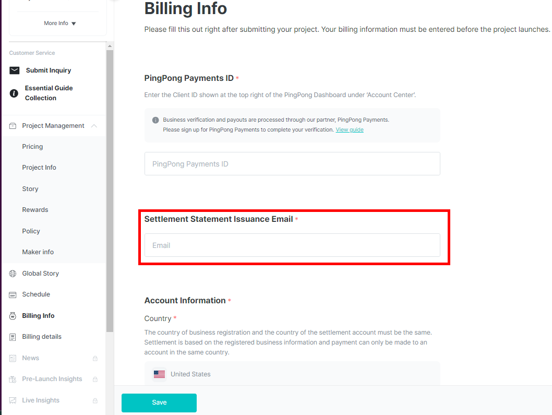Go to the Rewards section
This screenshot has width=552, height=415.
coord(35,210)
